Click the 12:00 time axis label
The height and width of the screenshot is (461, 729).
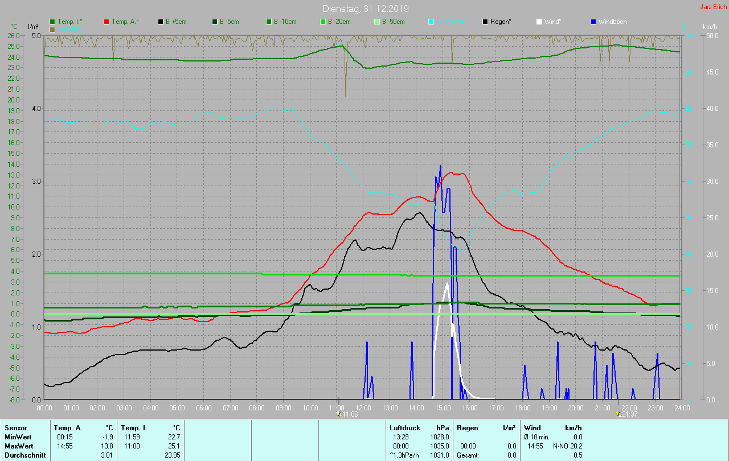coord(363,408)
